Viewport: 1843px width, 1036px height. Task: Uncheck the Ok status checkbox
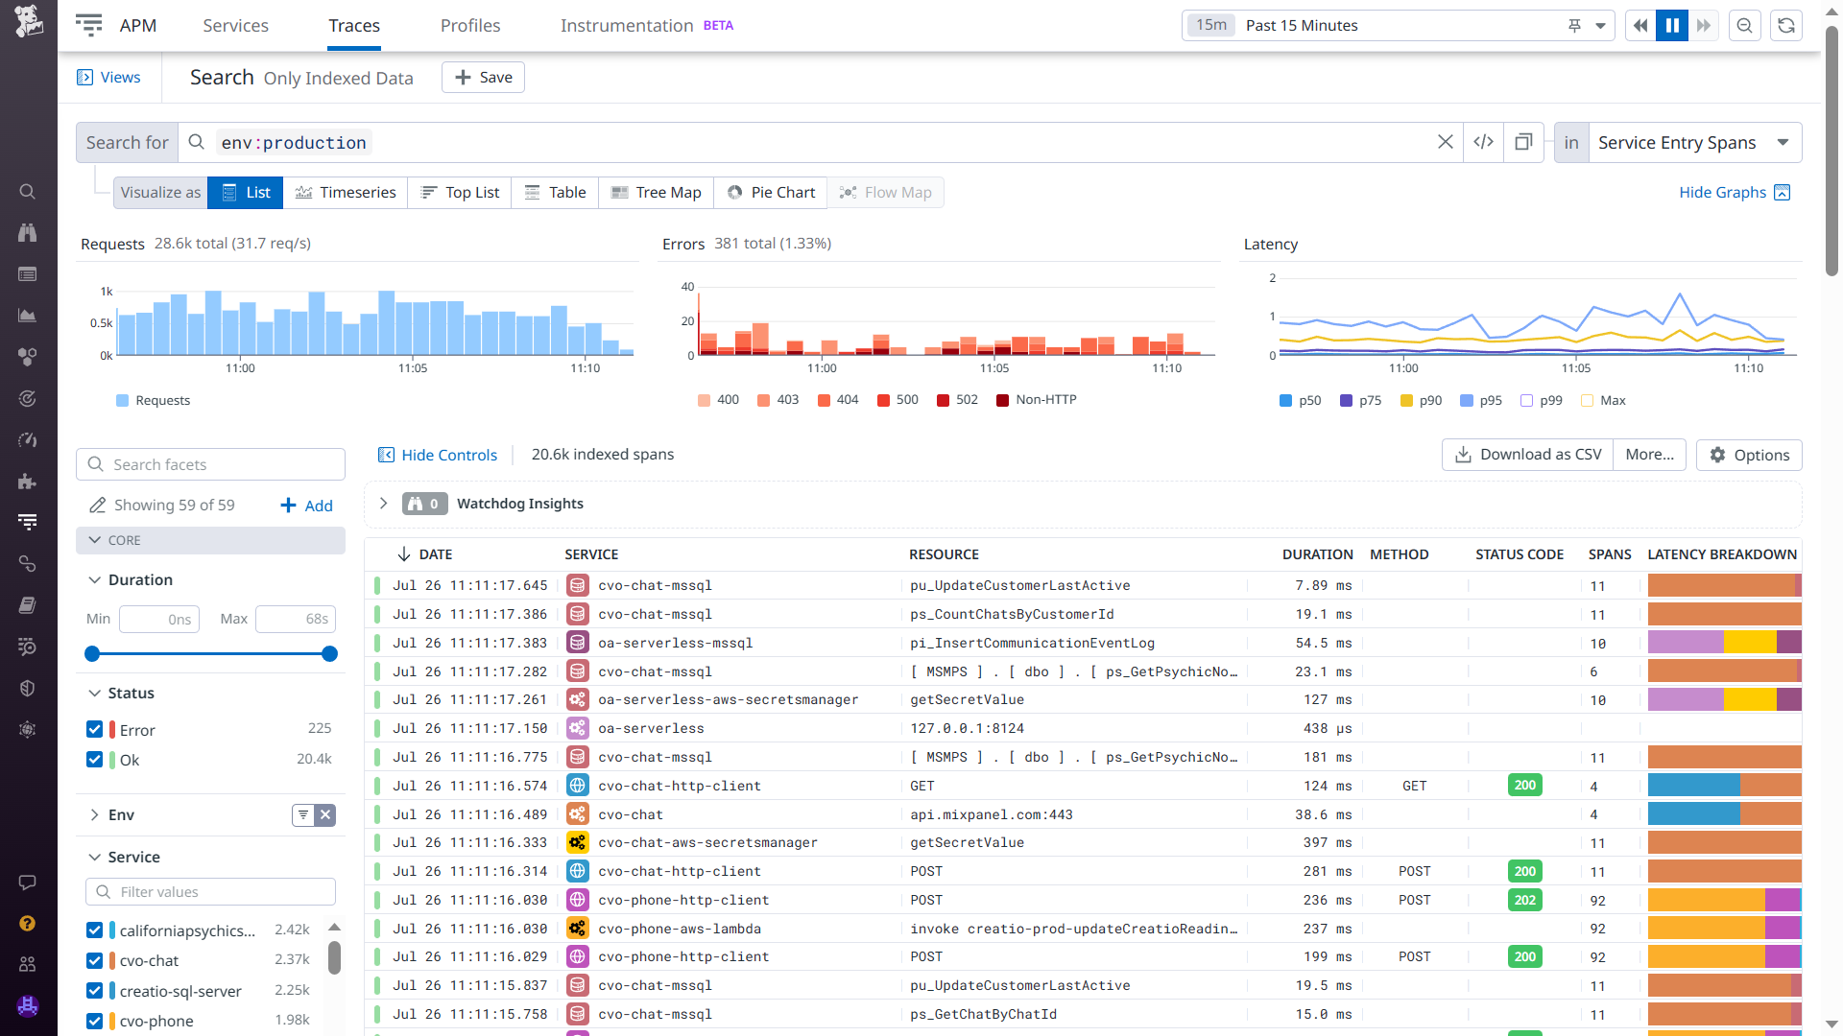point(94,759)
